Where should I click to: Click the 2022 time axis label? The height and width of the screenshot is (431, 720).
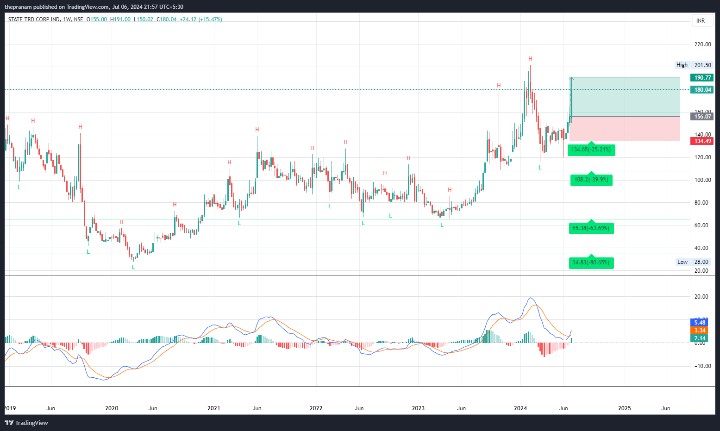[316, 408]
